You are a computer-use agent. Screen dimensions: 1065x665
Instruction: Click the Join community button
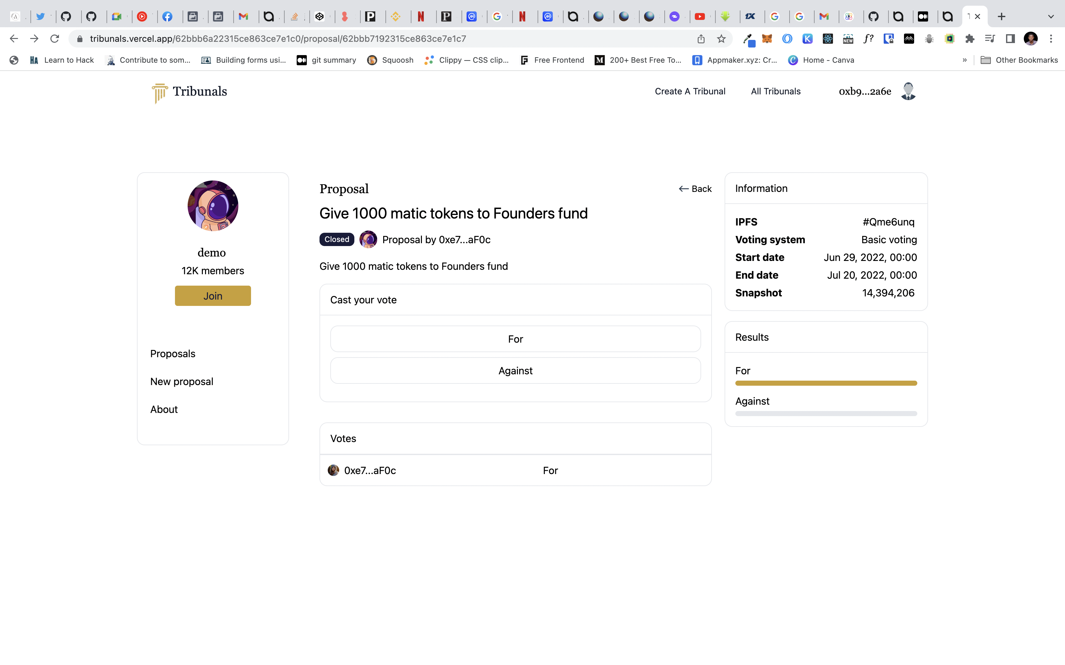[x=212, y=295]
